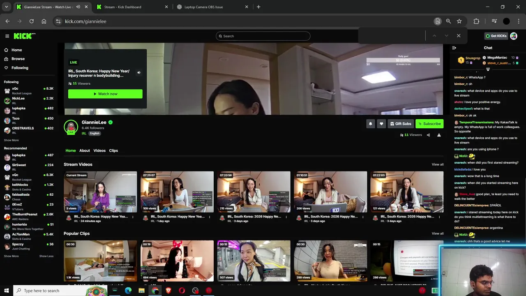Expand the gift leaderboard in chat
The width and height of the screenshot is (526, 296).
[488, 69]
